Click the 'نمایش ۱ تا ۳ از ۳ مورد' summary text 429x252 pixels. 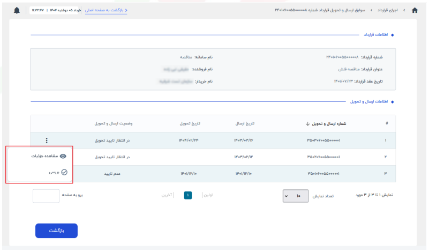(x=374, y=195)
